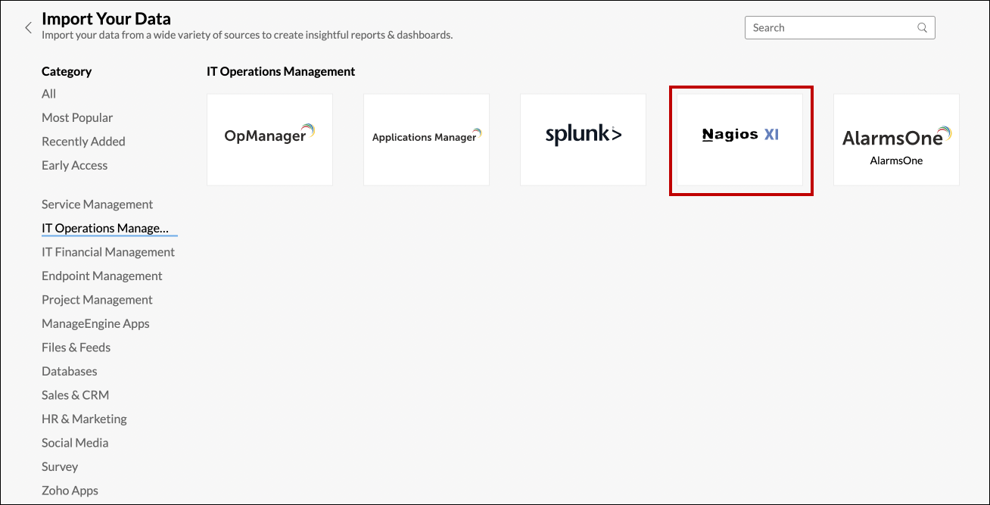Select the Survey category

[60, 466]
